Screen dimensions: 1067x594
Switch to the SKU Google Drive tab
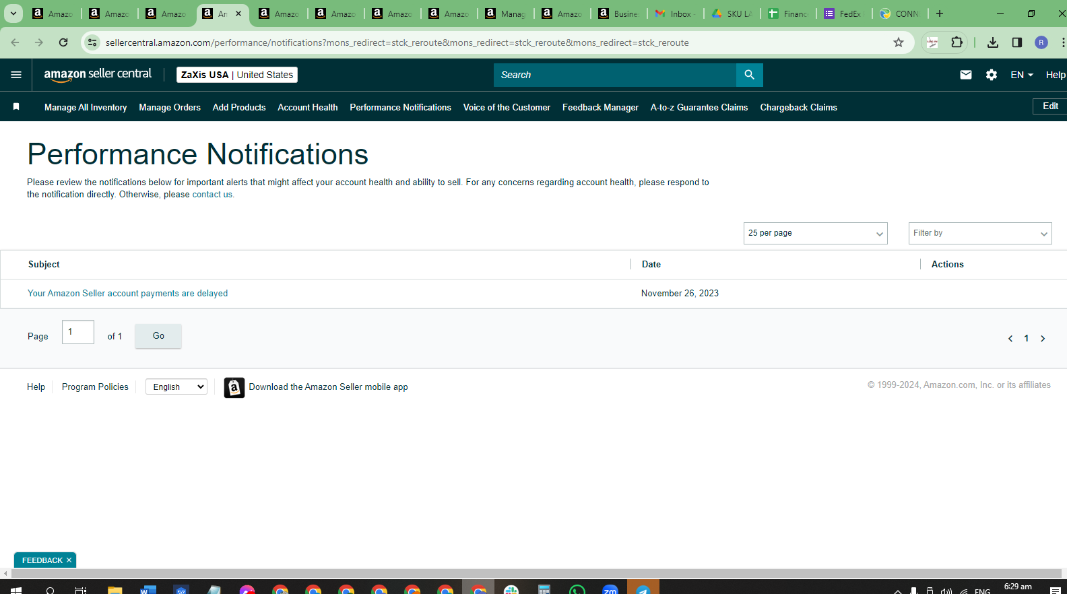tap(732, 13)
